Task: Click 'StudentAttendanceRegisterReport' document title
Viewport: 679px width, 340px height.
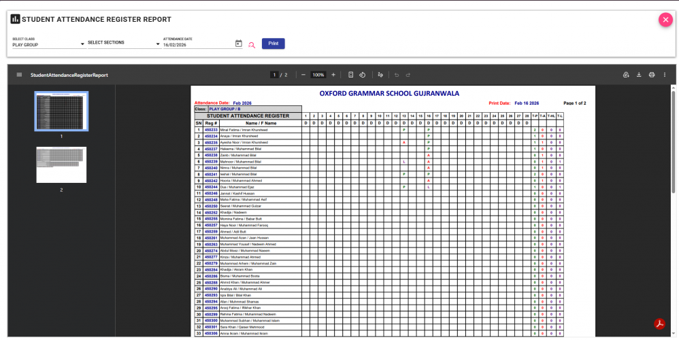Action: tap(69, 75)
